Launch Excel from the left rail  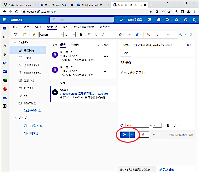5,80
